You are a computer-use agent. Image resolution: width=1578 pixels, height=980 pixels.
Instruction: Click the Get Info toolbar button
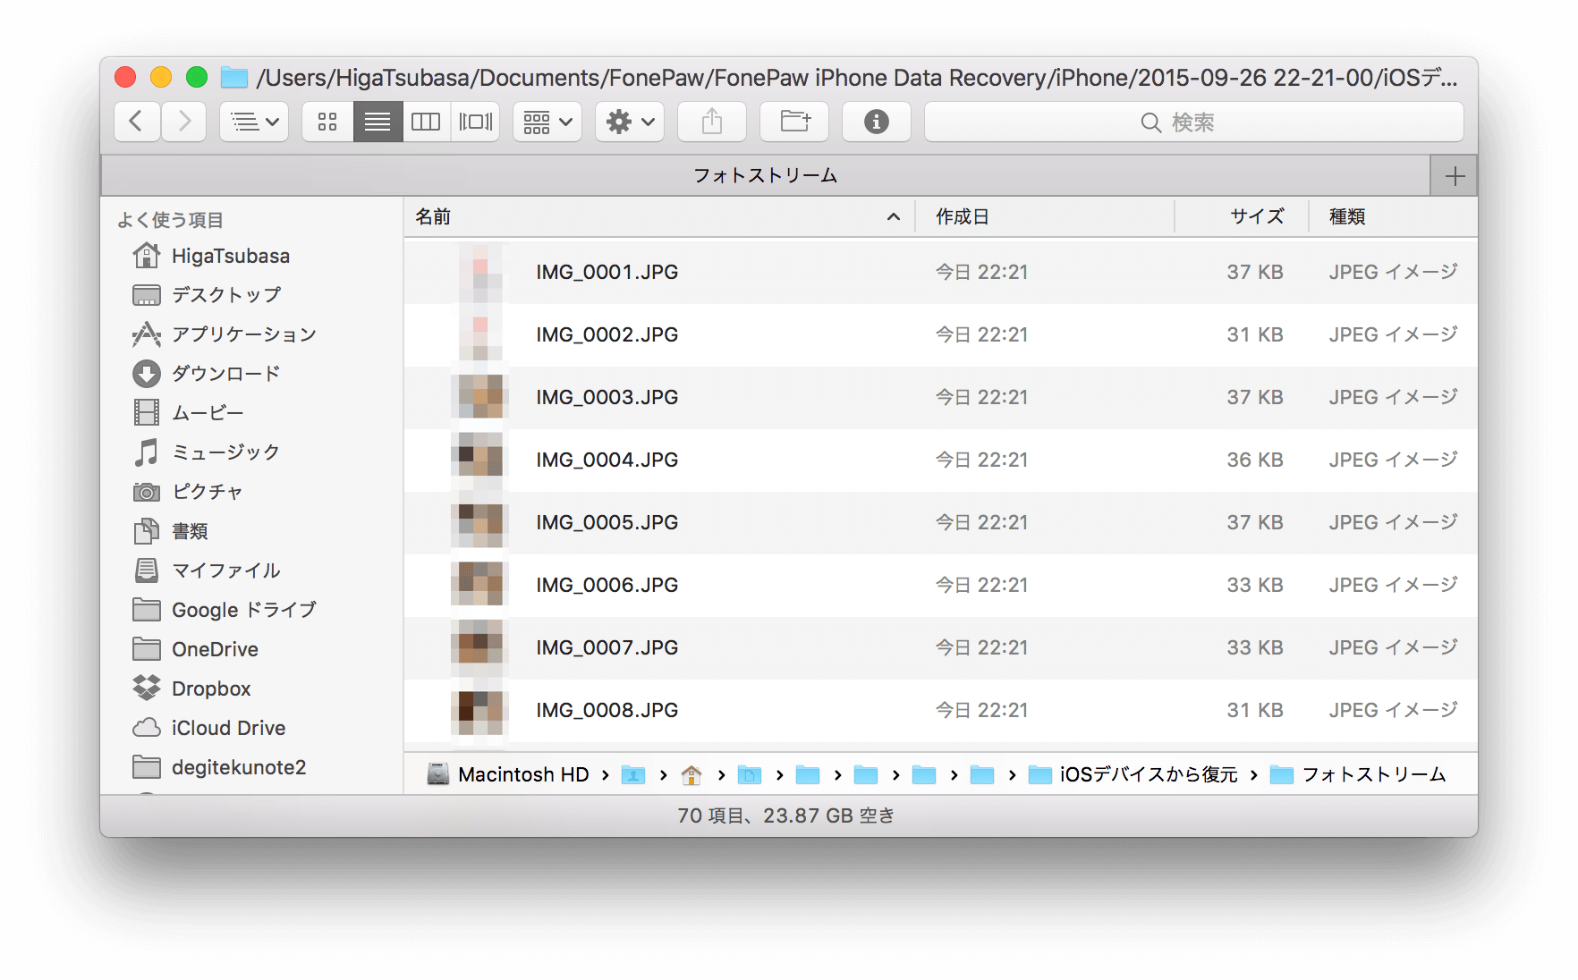click(x=877, y=122)
